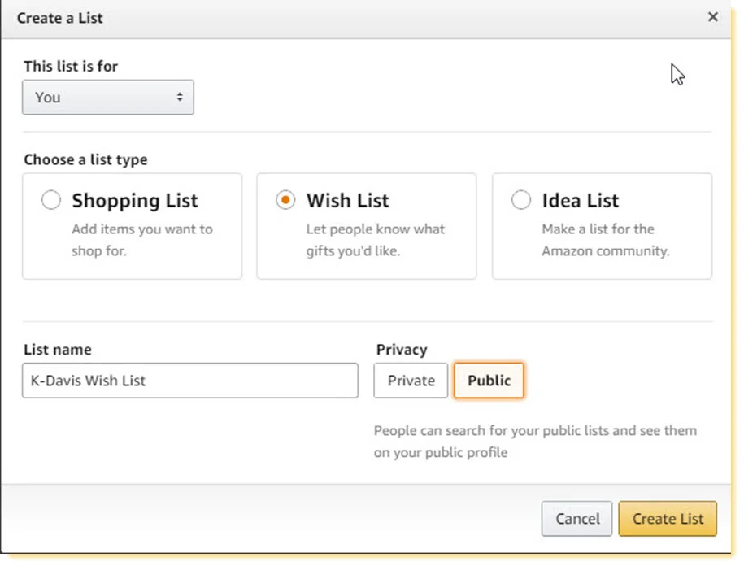744x566 pixels.
Task: Choose the Shopping List card
Action: click(133, 226)
